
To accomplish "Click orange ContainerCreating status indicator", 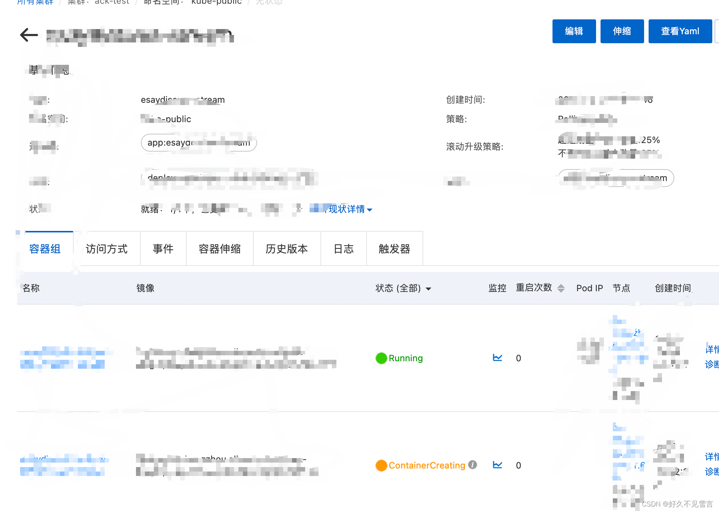I will click(x=381, y=465).
